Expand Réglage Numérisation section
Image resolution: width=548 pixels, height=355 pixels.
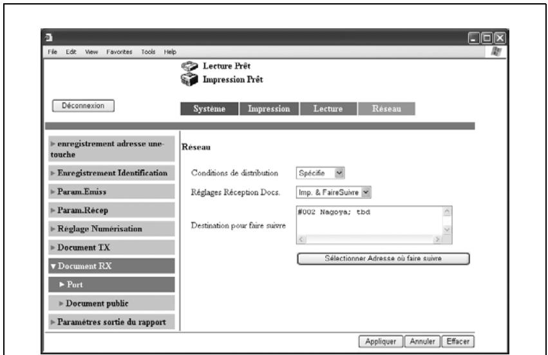point(111,229)
